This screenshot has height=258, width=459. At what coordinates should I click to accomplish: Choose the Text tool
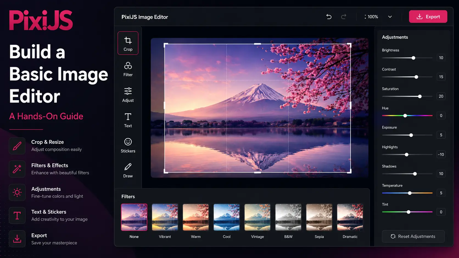coord(128,120)
